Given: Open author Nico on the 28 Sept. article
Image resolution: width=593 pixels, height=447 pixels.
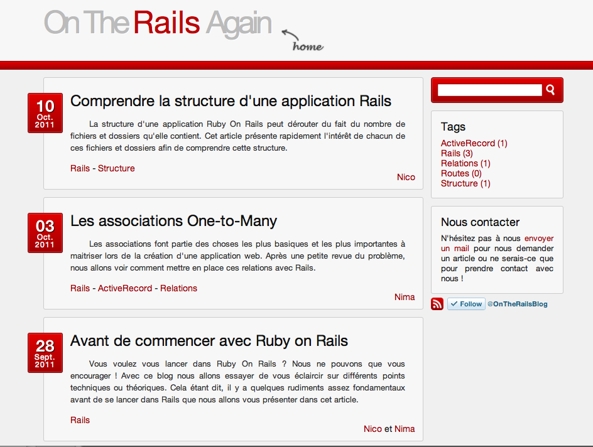Looking at the screenshot, I should (373, 429).
